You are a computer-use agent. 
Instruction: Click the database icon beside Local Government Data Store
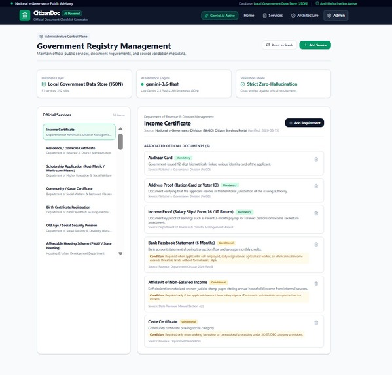pos(44,84)
